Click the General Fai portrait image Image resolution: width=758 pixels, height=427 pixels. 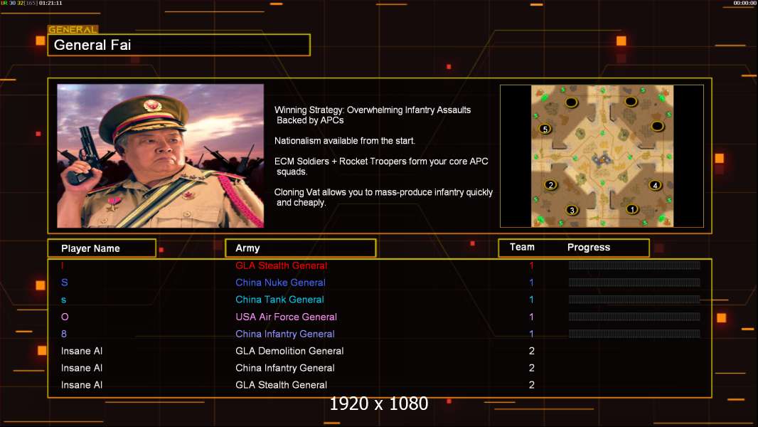[161, 156]
